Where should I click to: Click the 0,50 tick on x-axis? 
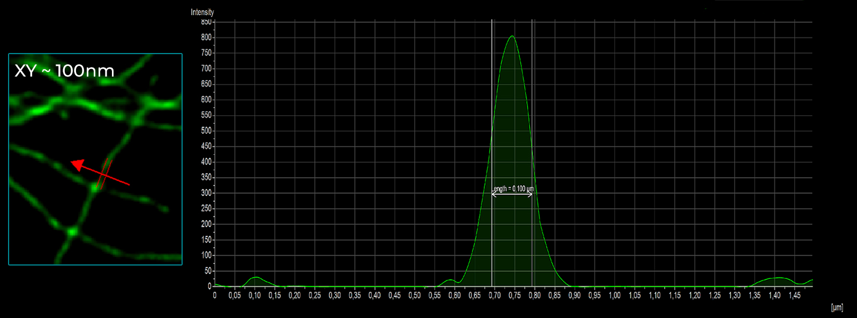click(414, 295)
